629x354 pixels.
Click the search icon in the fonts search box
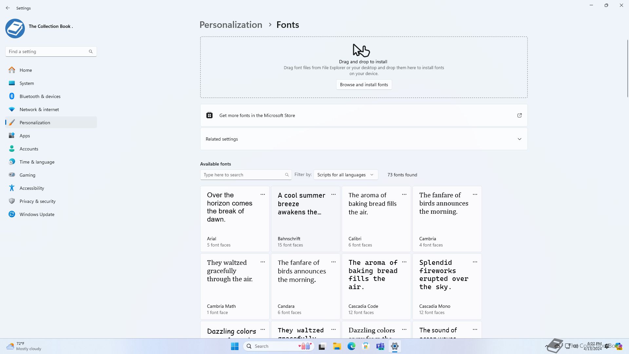287,175
